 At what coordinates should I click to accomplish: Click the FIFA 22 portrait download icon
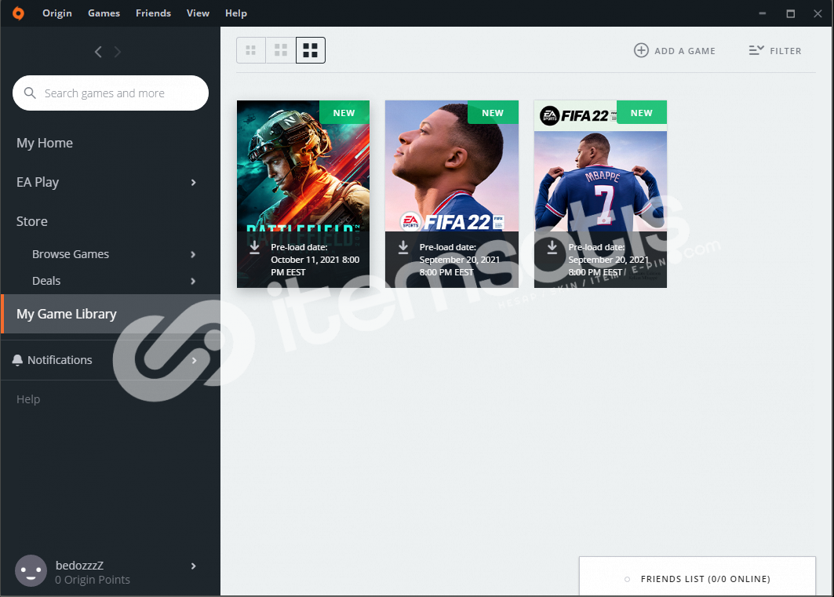403,247
